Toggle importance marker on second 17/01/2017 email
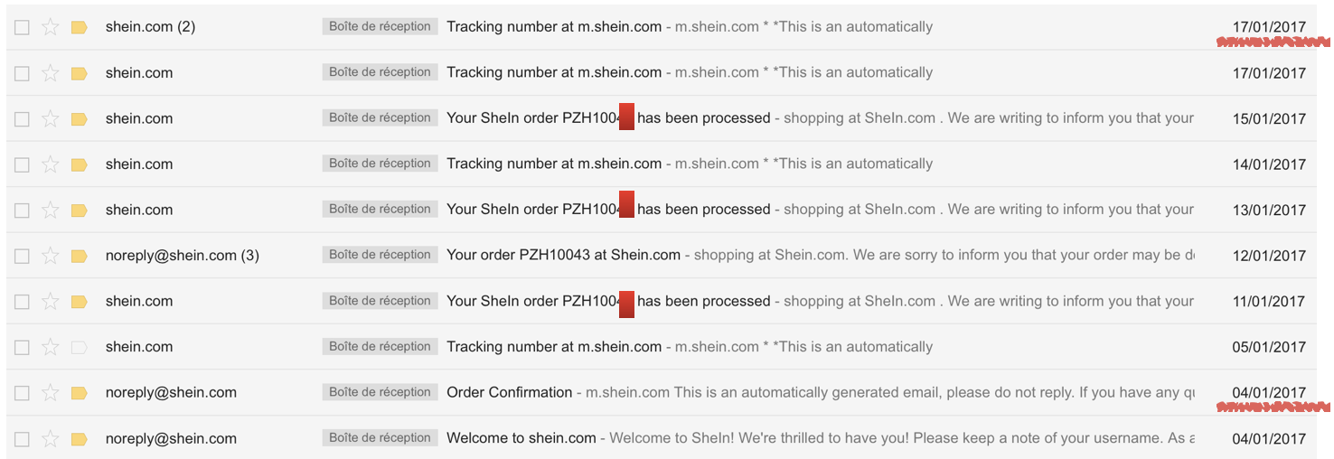 pyautogui.click(x=79, y=73)
